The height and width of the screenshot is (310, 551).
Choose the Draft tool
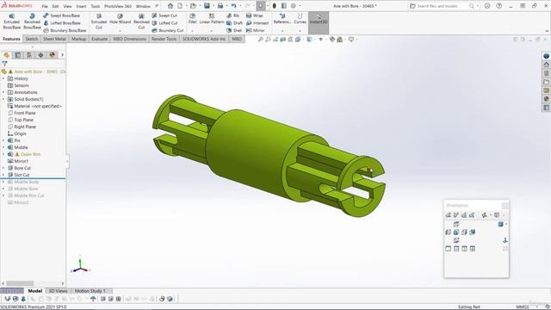[234, 23]
